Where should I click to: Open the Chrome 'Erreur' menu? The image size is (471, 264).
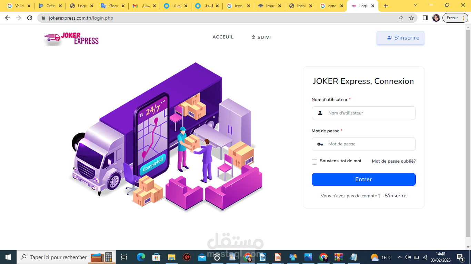pos(455,18)
